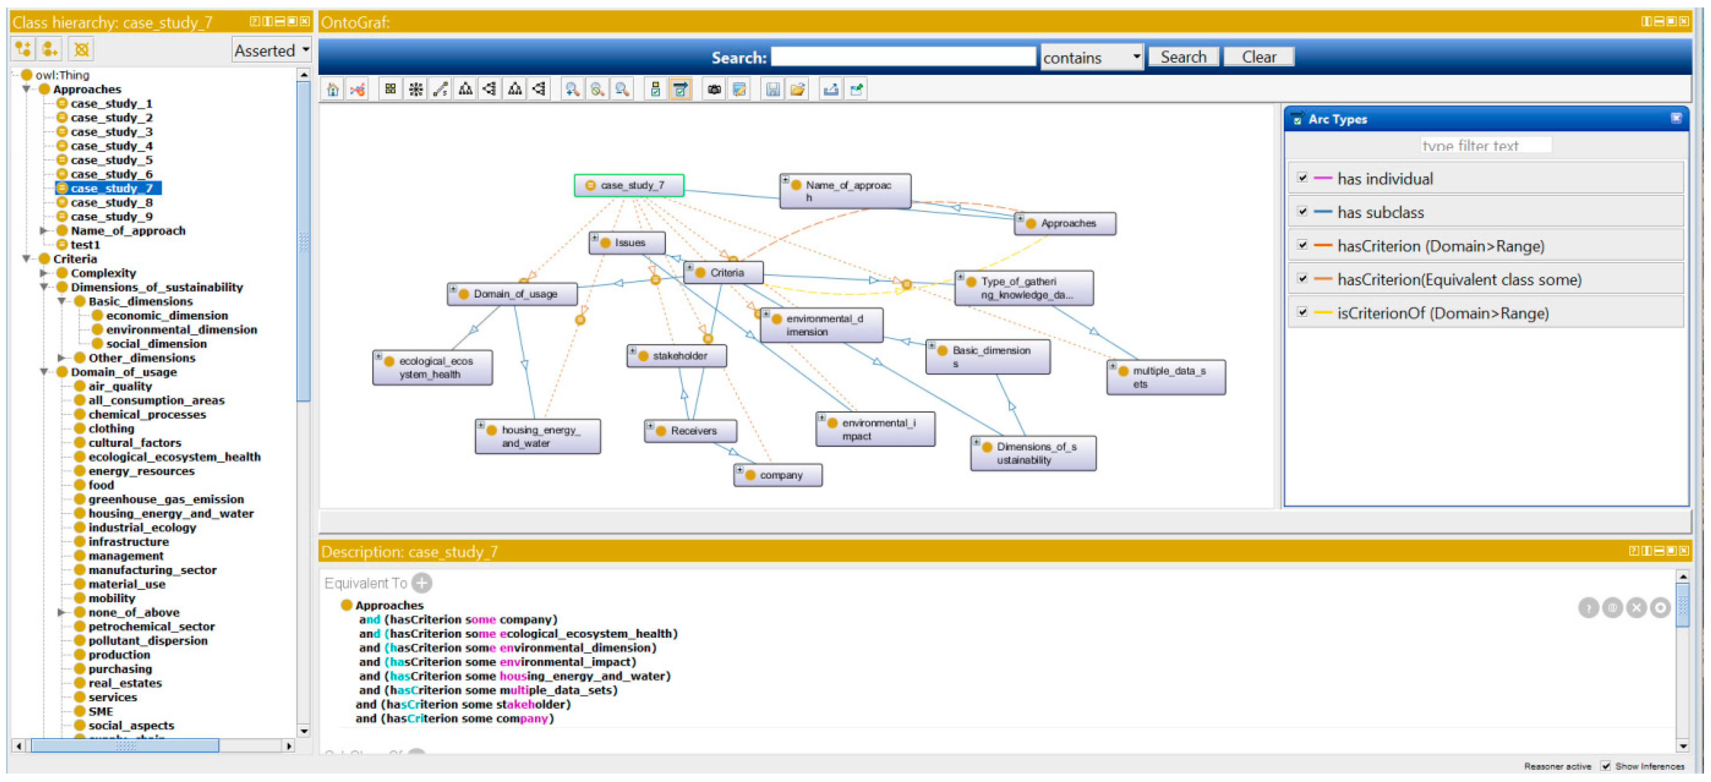Expand the Other_dimensions tree node
Image resolution: width=1711 pixels, height=782 pixels.
coord(61,358)
